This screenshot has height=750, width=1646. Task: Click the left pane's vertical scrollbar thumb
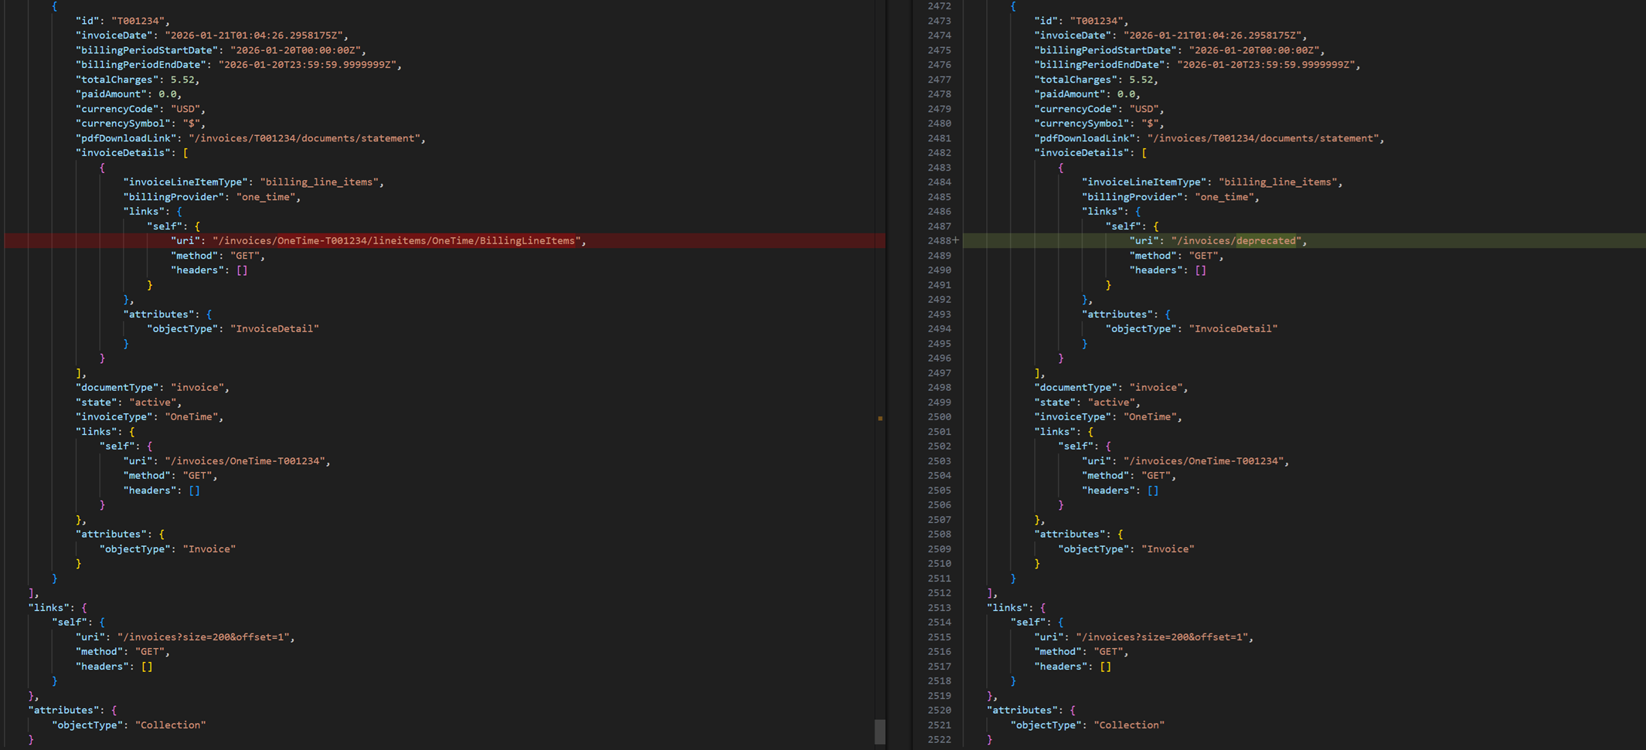point(879,731)
